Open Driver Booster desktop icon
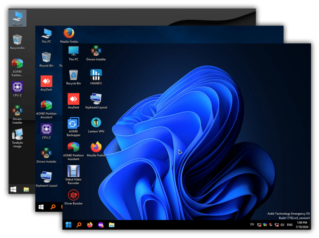Screen dimensions: 319x238 pos(73,195)
